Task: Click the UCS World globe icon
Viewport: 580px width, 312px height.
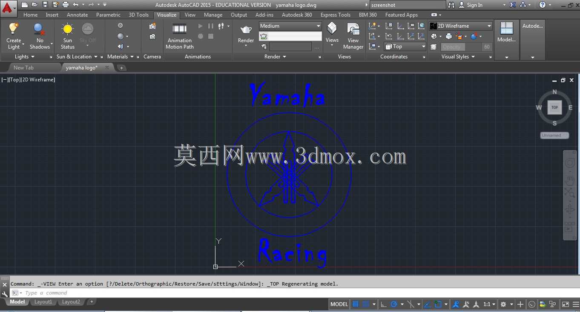Action: [421, 26]
